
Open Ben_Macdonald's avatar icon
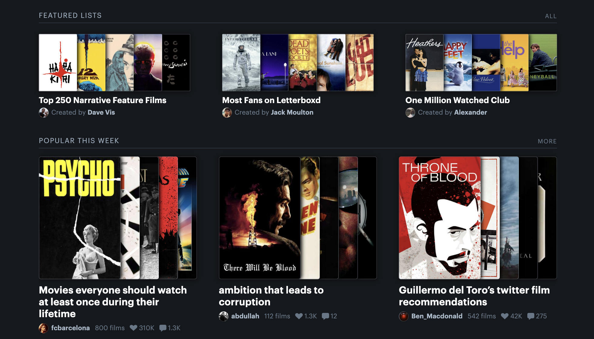[x=404, y=316]
